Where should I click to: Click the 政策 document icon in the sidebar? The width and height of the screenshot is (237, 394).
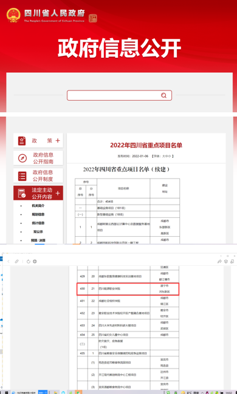pos(22,141)
